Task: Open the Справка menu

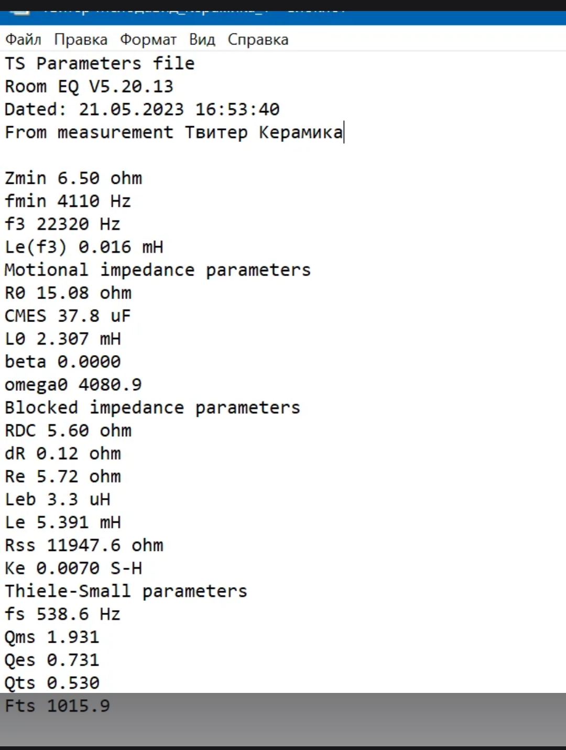Action: [258, 40]
